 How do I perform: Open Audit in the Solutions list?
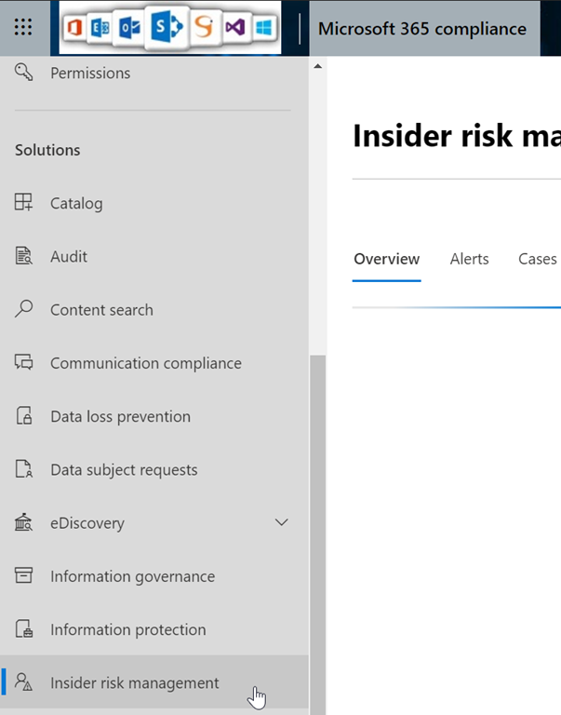point(69,257)
